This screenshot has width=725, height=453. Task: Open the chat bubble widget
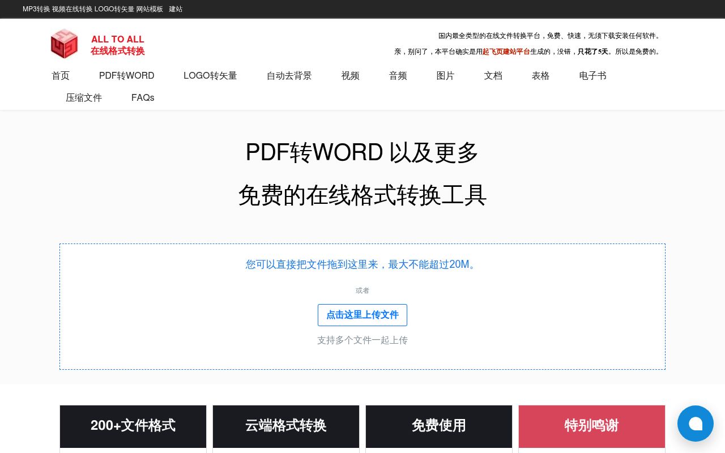click(696, 424)
